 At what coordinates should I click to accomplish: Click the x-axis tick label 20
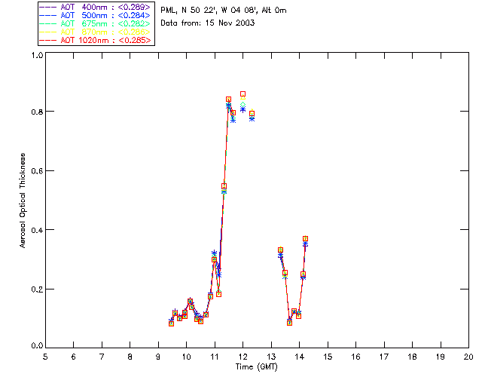click(468, 357)
